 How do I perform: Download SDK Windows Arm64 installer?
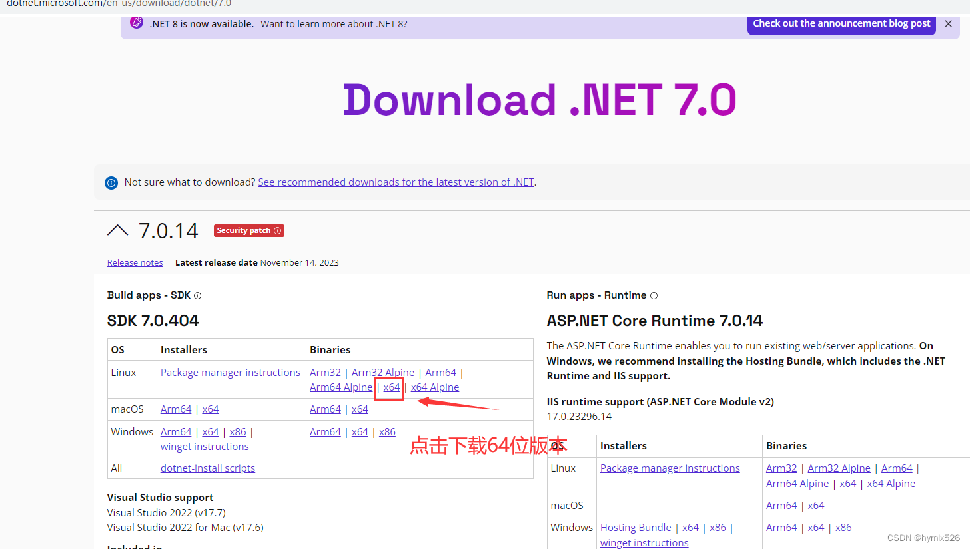point(176,431)
